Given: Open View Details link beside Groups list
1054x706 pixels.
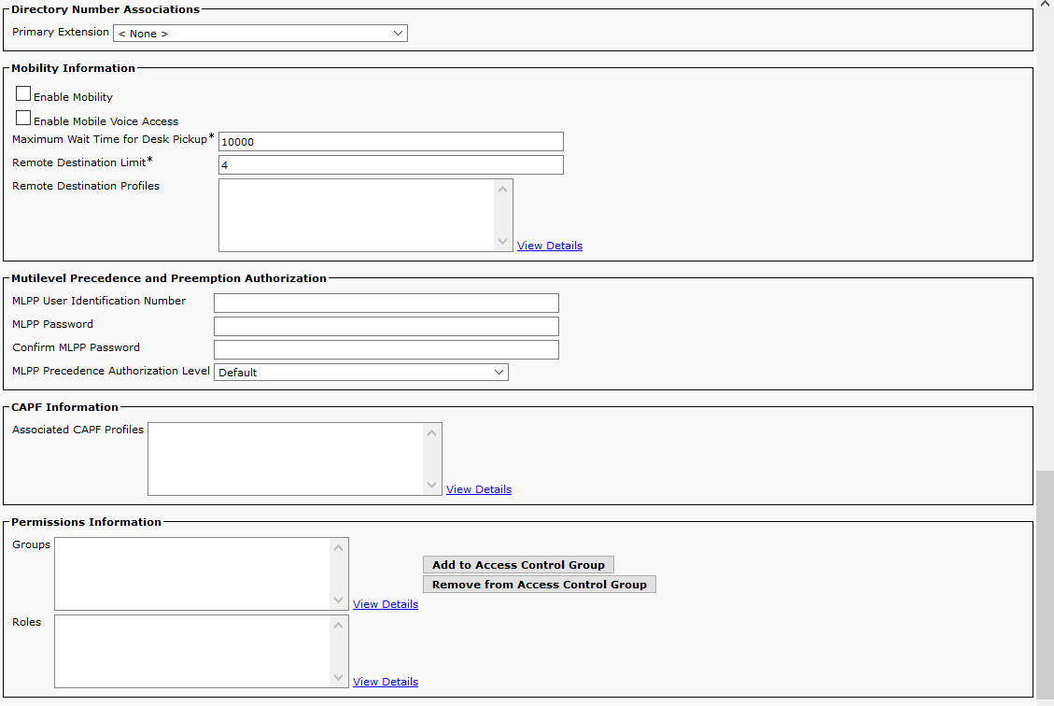Looking at the screenshot, I should point(385,605).
